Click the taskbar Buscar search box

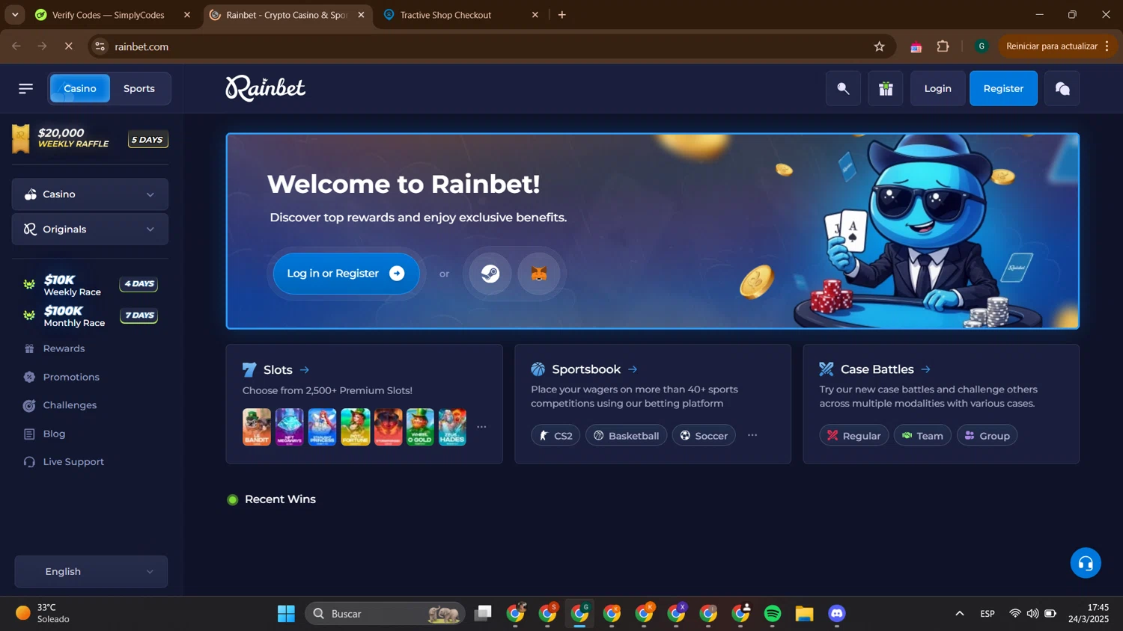pos(385,614)
